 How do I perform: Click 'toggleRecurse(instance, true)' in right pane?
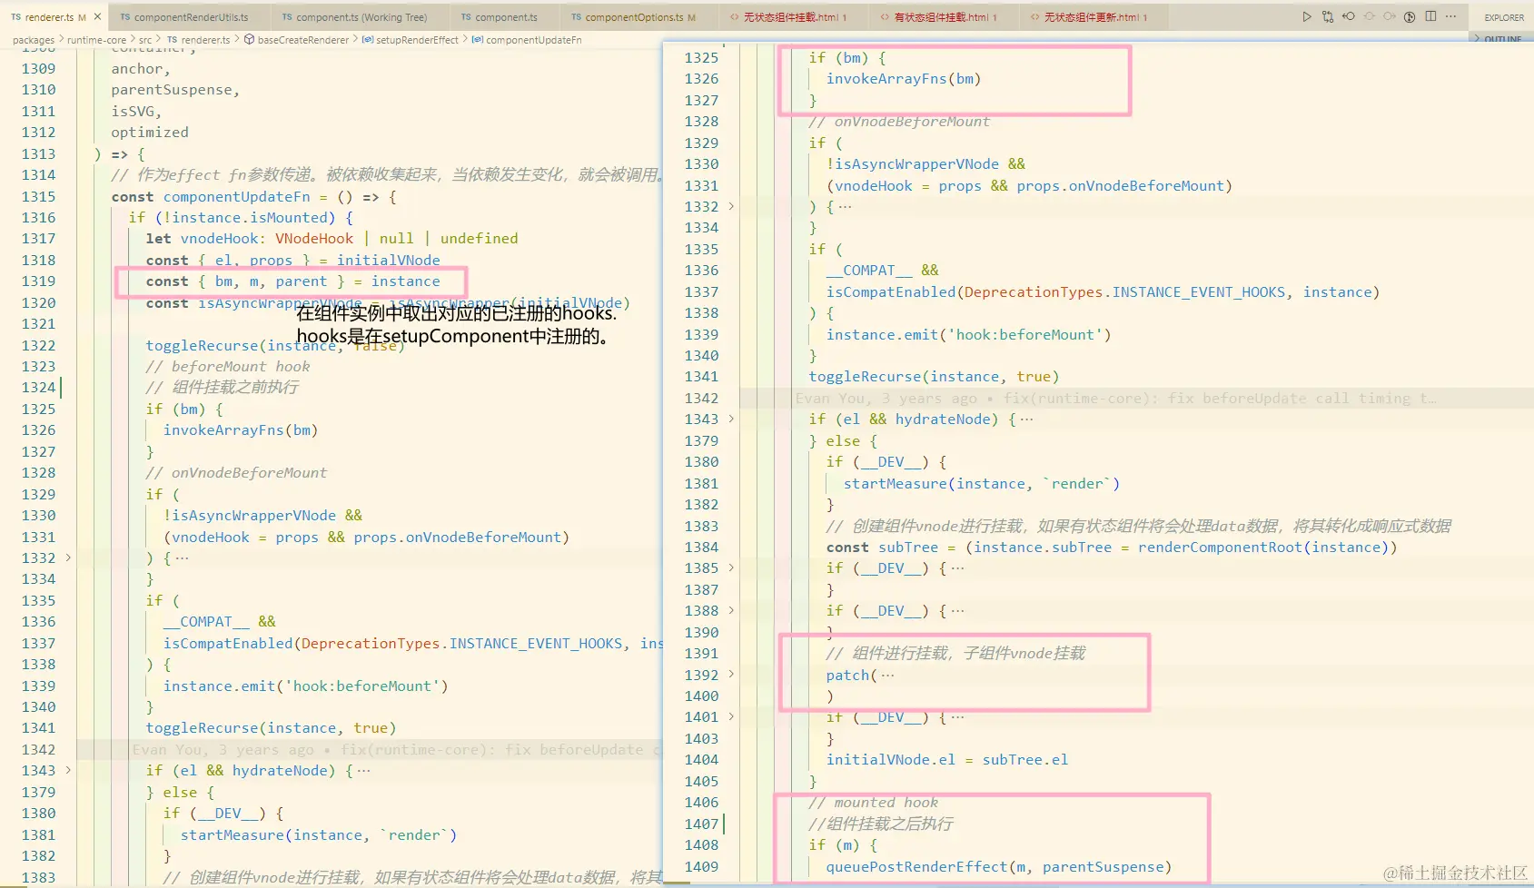[x=934, y=377]
